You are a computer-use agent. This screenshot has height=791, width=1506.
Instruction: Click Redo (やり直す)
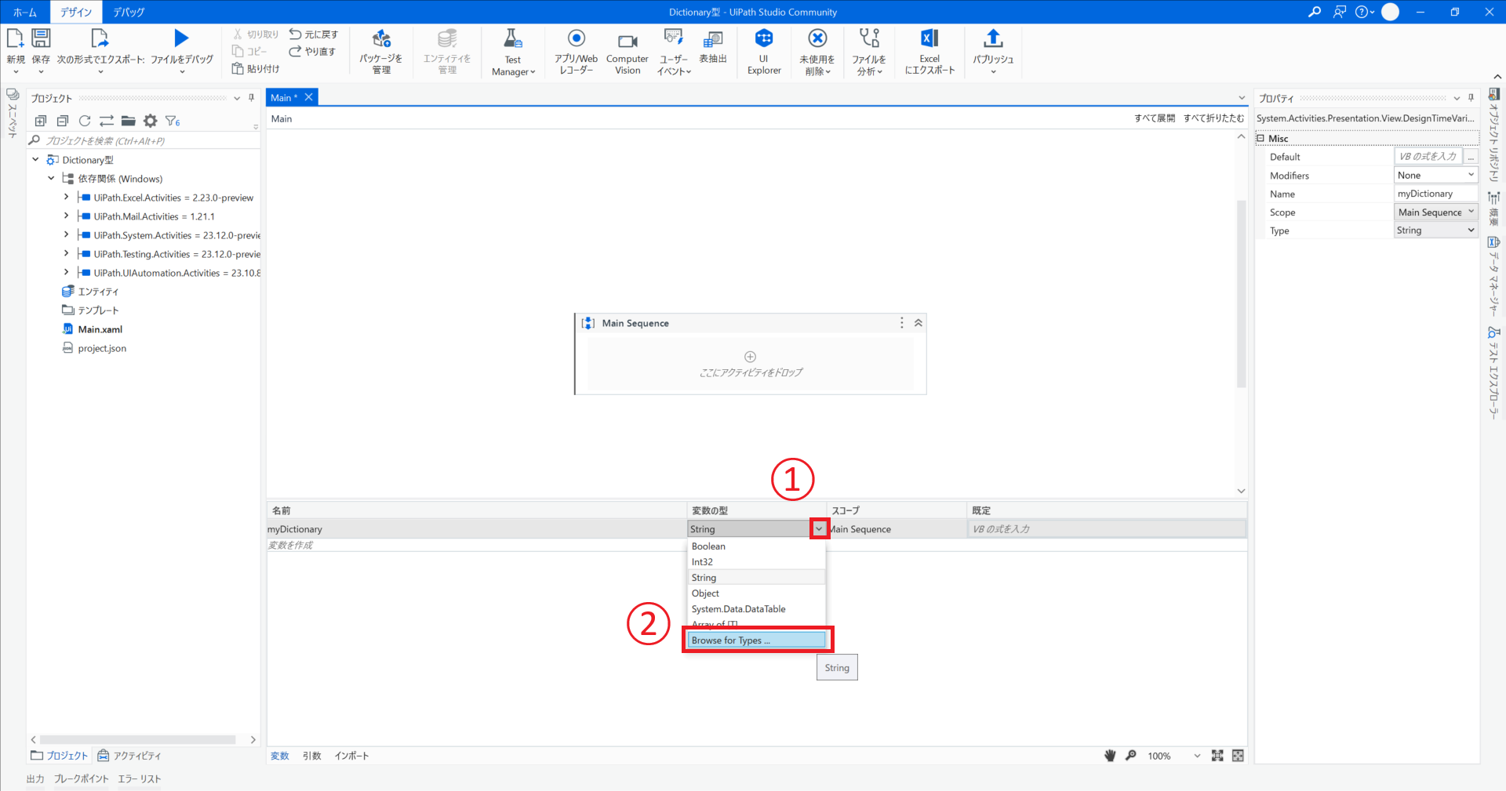(x=312, y=52)
